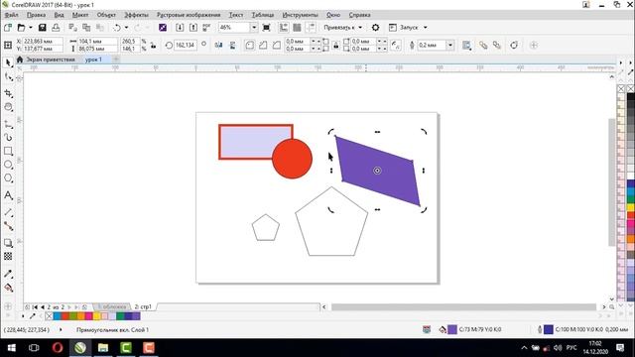Add a new document tab with plus
635x357 pixels.
click(x=116, y=59)
